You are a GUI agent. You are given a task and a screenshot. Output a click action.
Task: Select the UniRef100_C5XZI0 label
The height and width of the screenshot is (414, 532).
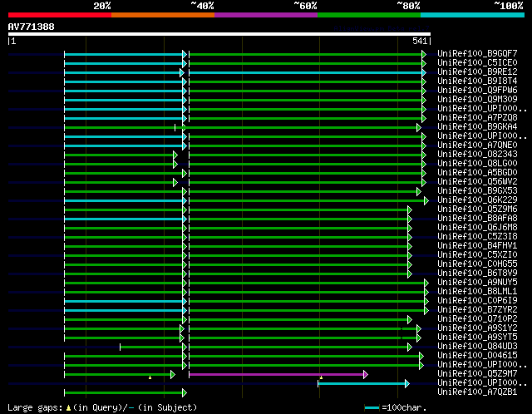[x=477, y=255]
